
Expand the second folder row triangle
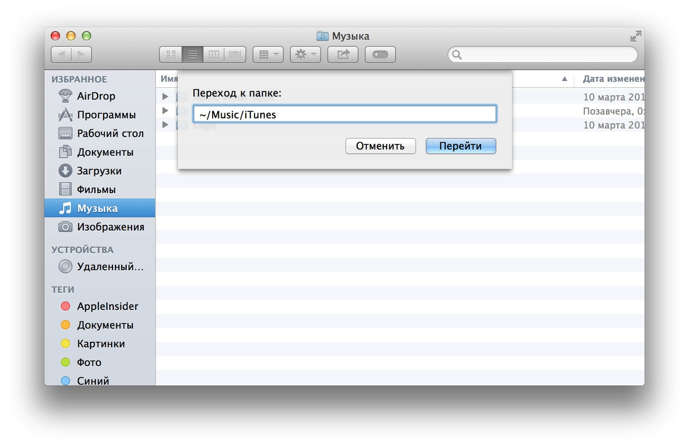[x=165, y=111]
